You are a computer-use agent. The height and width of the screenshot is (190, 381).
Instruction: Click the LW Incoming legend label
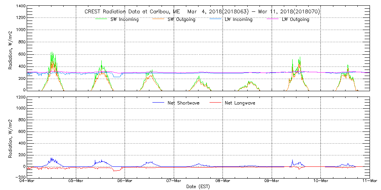[238, 20]
